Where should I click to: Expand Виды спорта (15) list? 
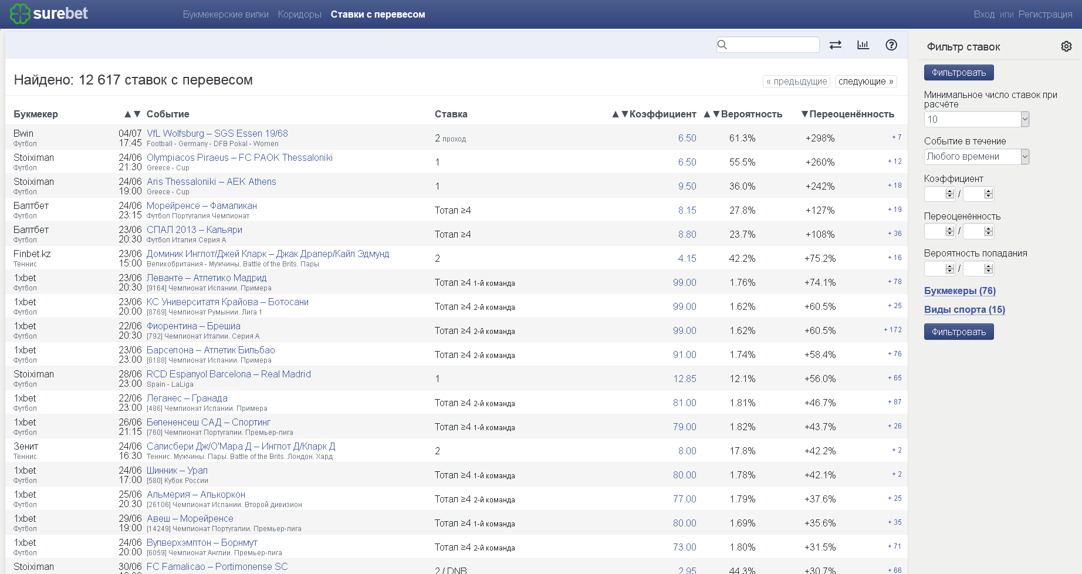pyautogui.click(x=965, y=310)
